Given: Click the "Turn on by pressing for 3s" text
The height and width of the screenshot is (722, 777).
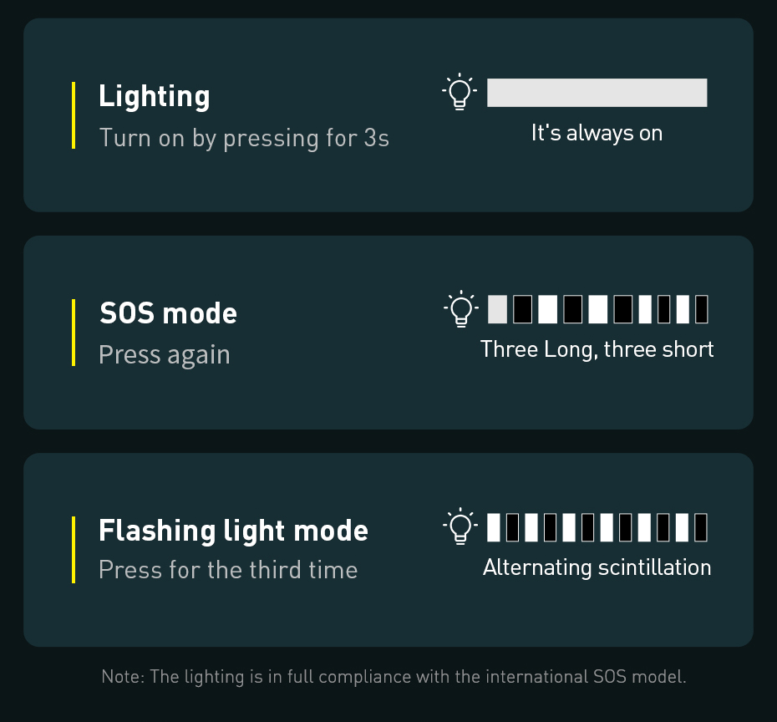Looking at the screenshot, I should (x=244, y=138).
